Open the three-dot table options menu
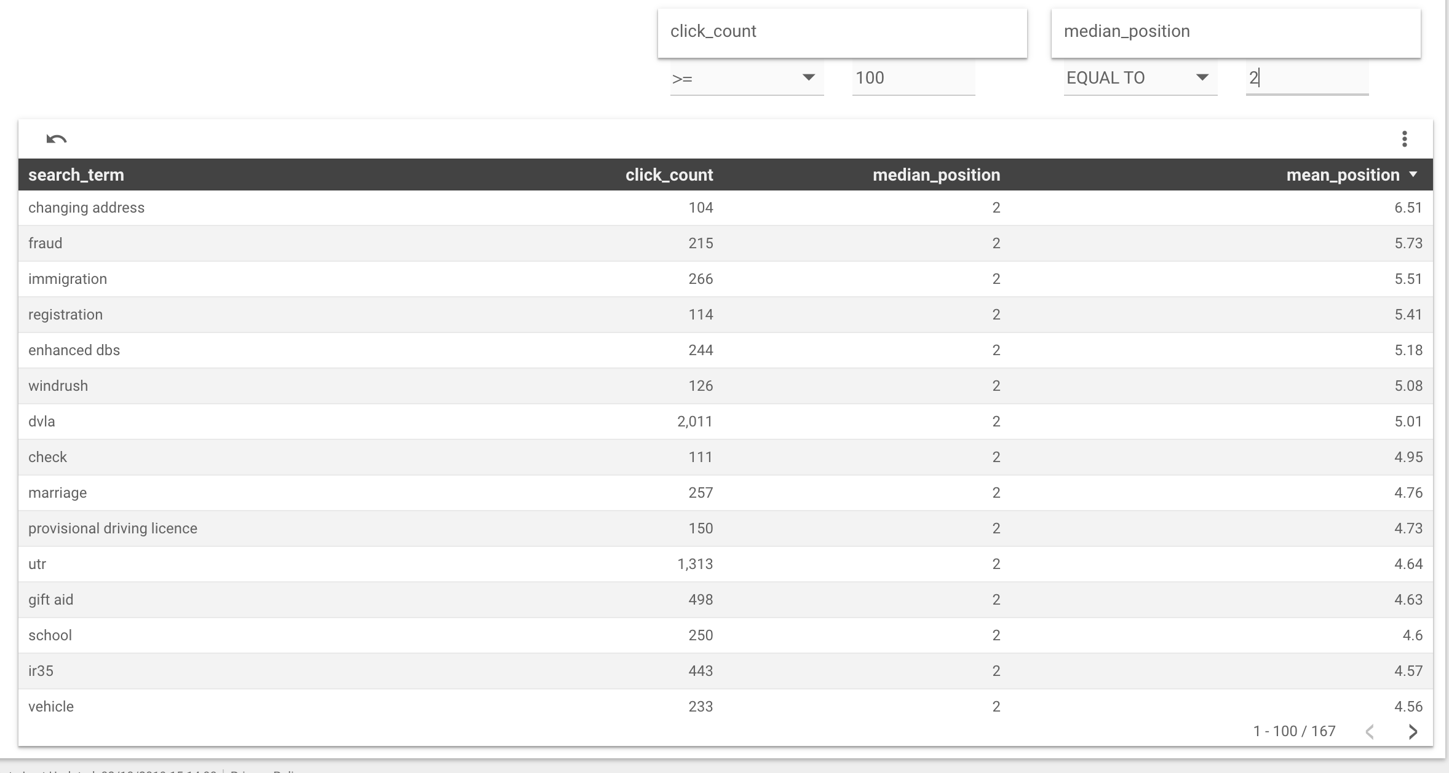Screen dimensions: 1449x773 point(1404,139)
